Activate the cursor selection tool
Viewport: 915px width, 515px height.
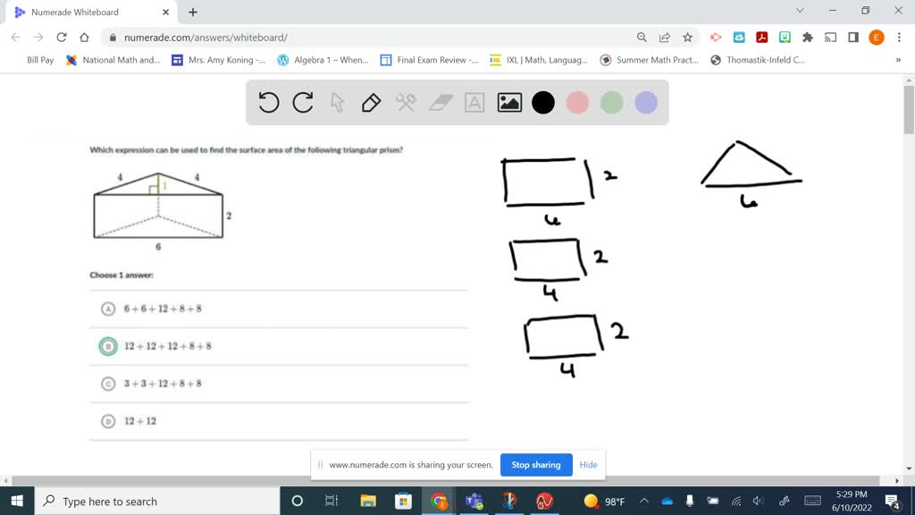[336, 102]
